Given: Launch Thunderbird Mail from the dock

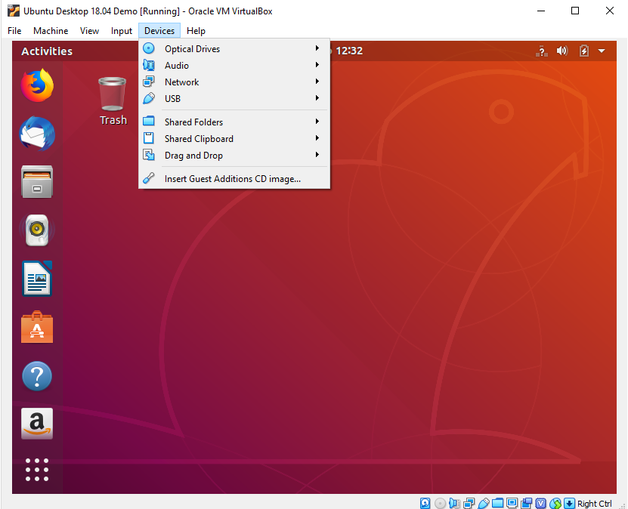Looking at the screenshot, I should tap(37, 134).
